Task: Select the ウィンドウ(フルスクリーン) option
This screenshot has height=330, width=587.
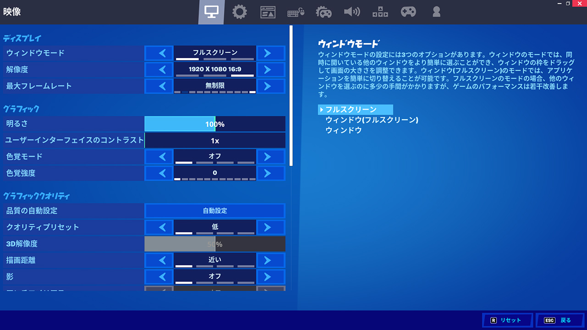Action: [x=372, y=120]
